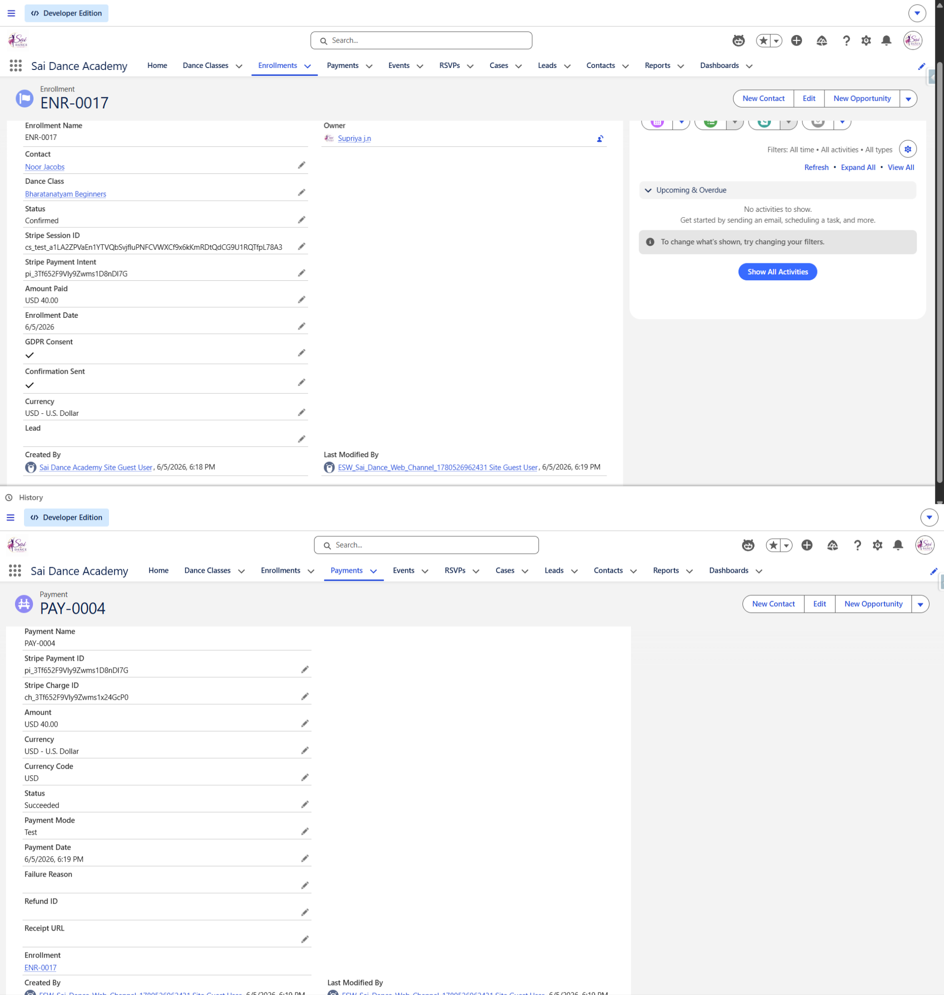Image resolution: width=944 pixels, height=995 pixels.
Task: Click Show All Activities button
Action: [777, 272]
